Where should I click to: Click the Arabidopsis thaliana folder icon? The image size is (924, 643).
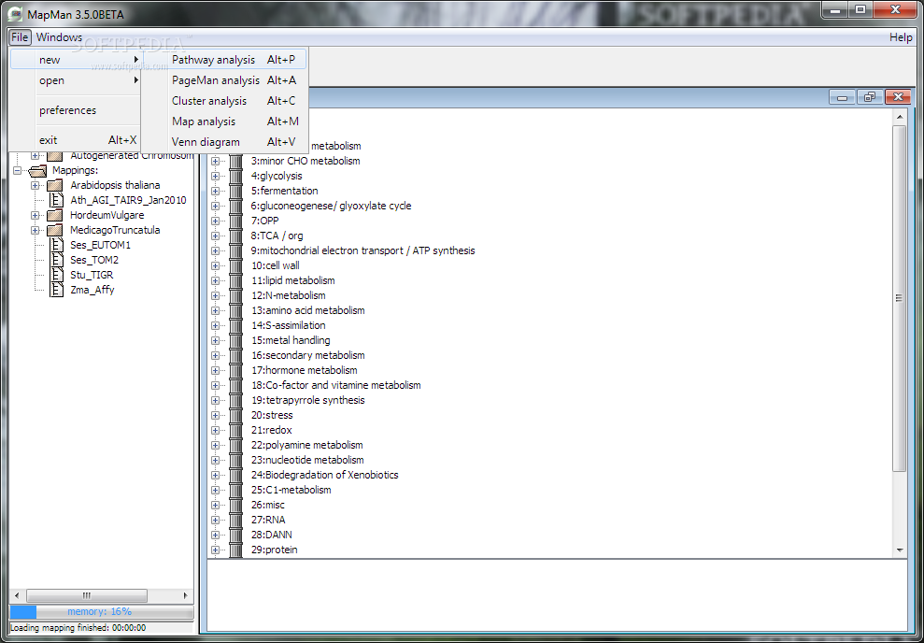pos(55,185)
